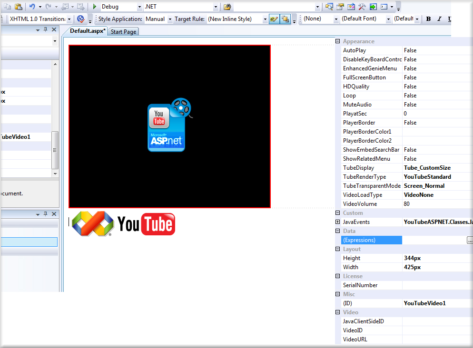Open the upper left panel options arrow
Viewport: 473px width, 348px height.
[x=38, y=30]
